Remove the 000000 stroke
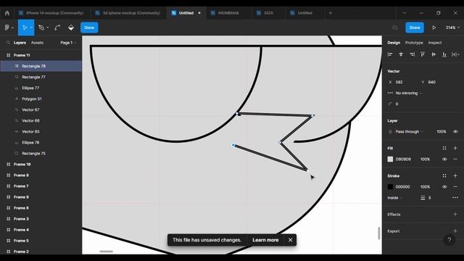Screen dimensions: 464x261 455,187
